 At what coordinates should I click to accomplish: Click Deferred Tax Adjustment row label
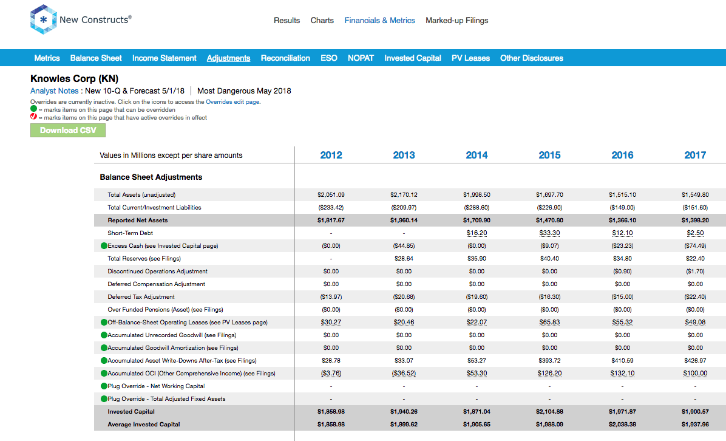tap(141, 296)
